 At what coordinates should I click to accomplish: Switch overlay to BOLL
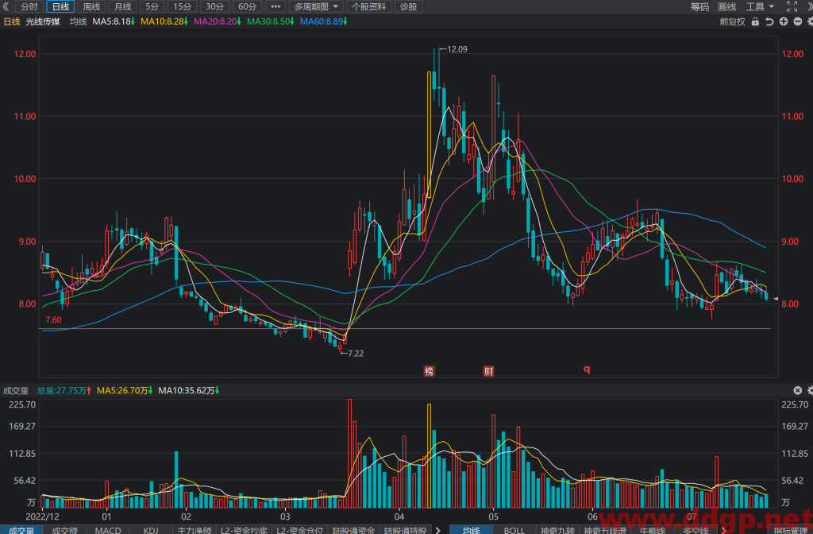click(x=514, y=530)
